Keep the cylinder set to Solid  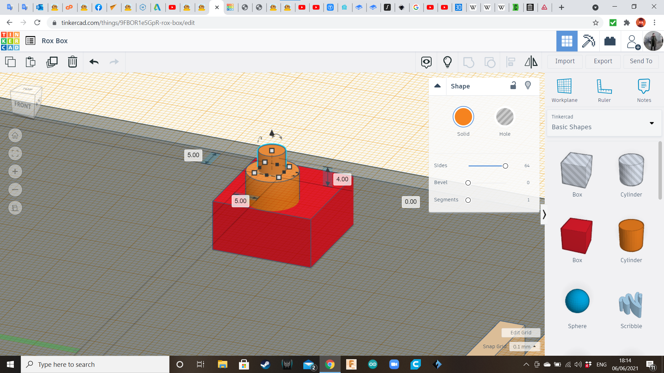(463, 117)
